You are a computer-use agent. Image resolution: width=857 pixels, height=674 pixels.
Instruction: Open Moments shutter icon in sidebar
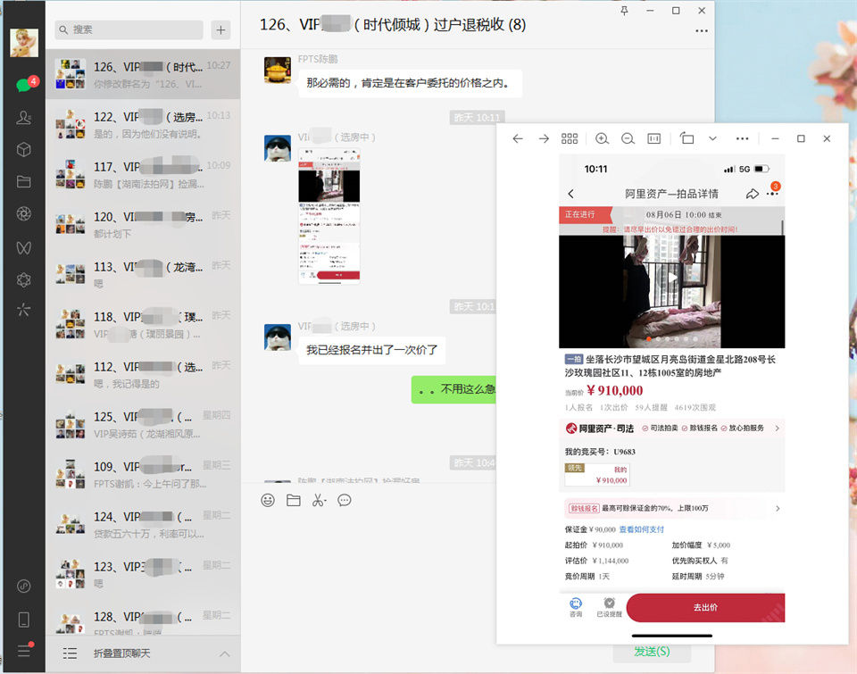23,213
